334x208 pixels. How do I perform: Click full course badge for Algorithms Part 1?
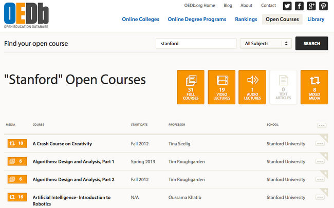point(17,161)
